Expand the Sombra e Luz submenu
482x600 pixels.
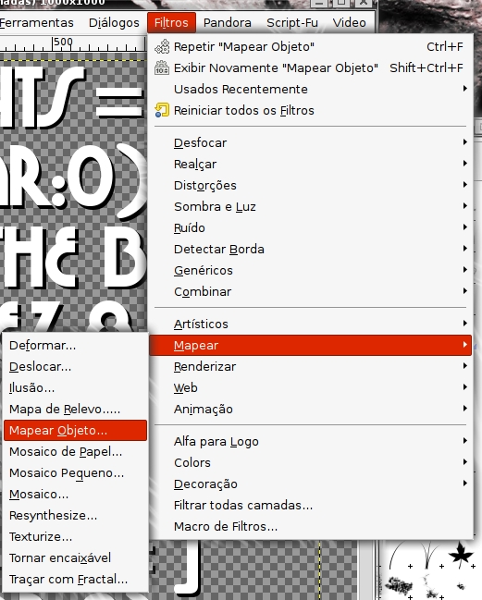click(310, 207)
